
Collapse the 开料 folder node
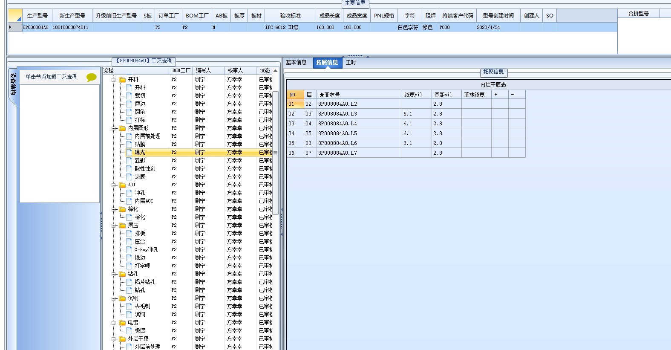pyautogui.click(x=114, y=80)
